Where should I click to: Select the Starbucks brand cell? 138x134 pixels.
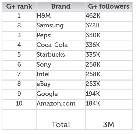click(61, 56)
